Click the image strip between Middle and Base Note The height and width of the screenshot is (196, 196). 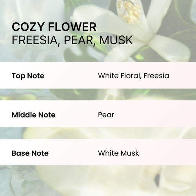[98, 133]
